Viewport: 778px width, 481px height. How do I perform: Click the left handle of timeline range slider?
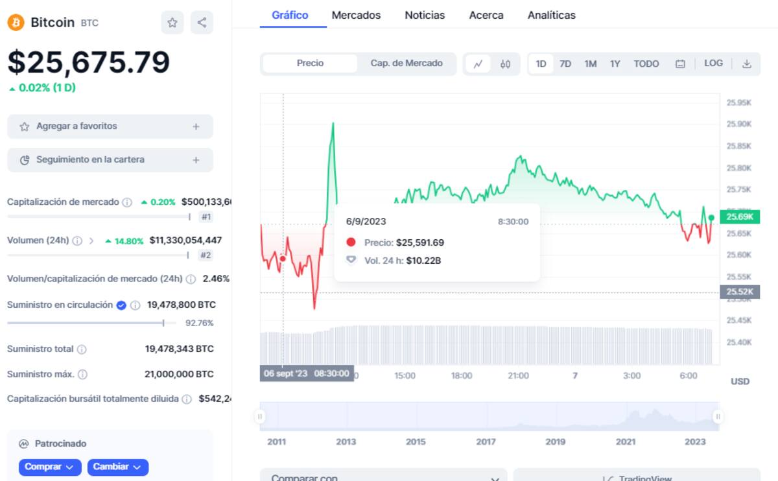coord(260,416)
